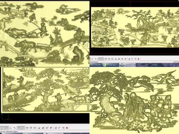Toggle the curve snap button in the toolbar above the TRANH TONG HOP tab
This screenshot has height=134, width=179.
tap(103, 59)
